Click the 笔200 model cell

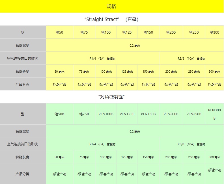pos(171,32)
